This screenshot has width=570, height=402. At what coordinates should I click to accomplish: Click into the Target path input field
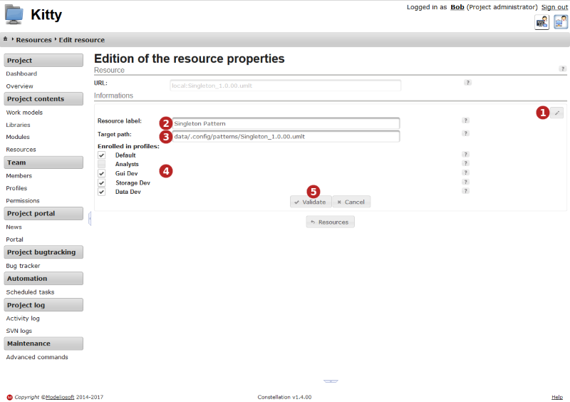286,136
